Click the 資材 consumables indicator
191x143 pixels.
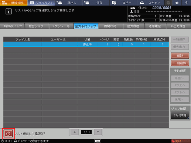click(x=181, y=141)
